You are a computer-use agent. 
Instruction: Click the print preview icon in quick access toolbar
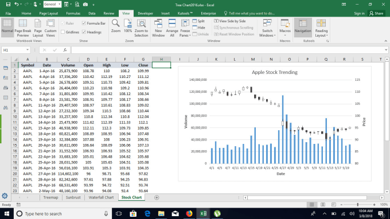click(77, 4)
